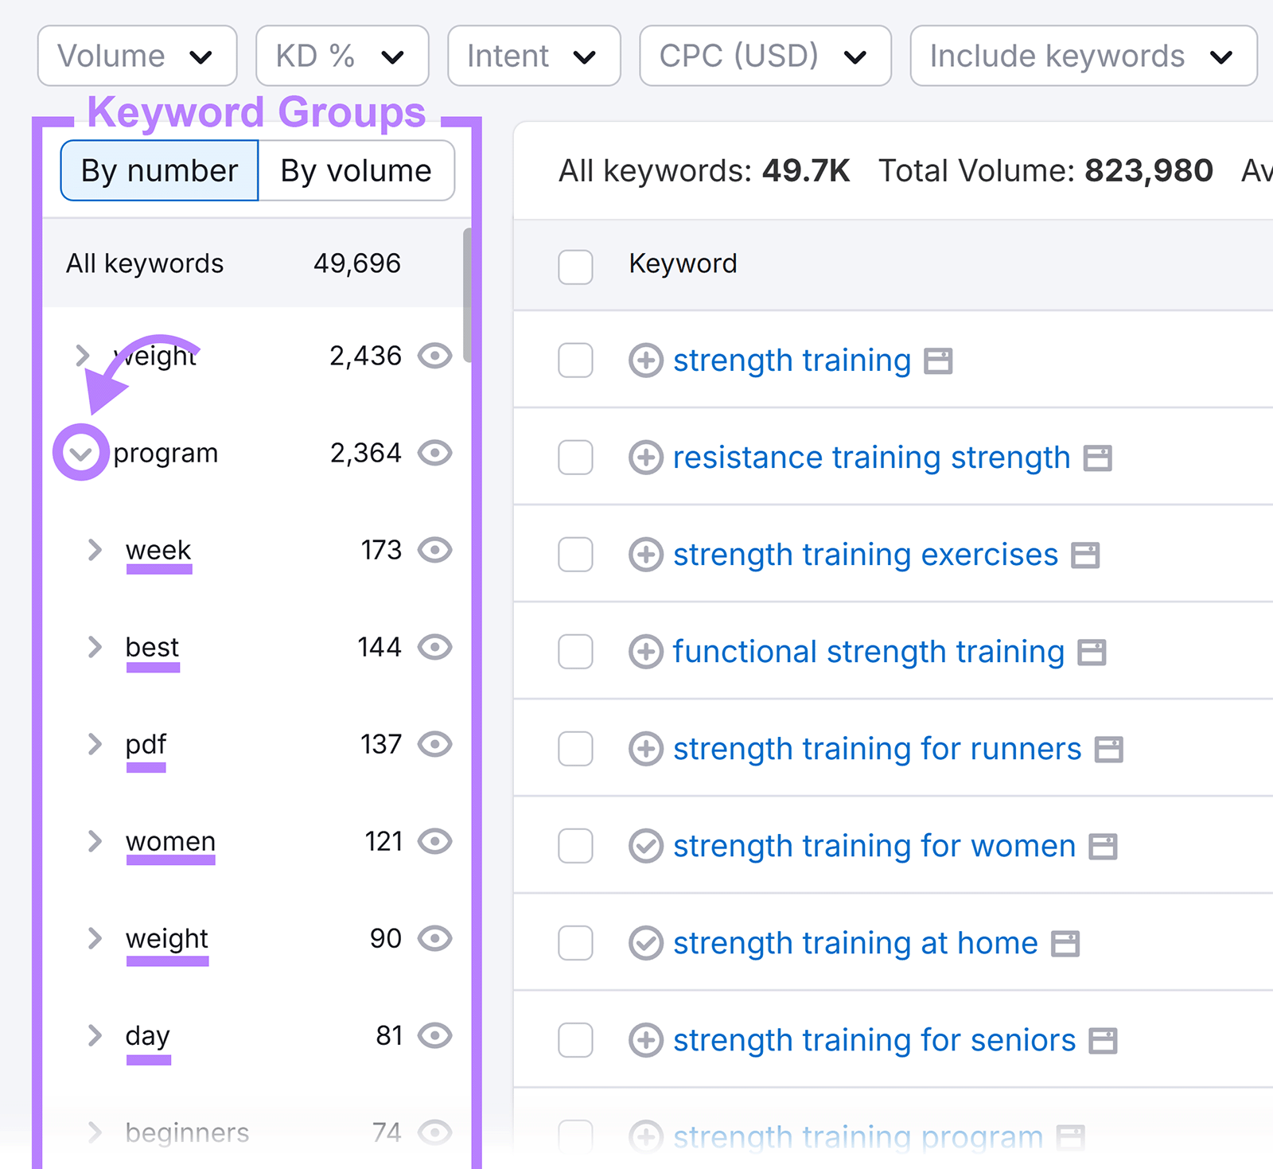Add "strength training" using its plus icon
This screenshot has height=1169, width=1273.
pos(646,360)
